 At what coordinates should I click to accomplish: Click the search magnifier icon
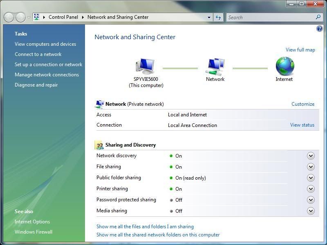[318, 17]
